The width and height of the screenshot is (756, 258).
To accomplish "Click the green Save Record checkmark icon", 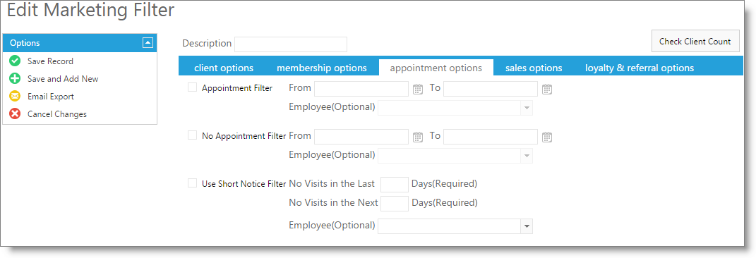I will click(15, 61).
